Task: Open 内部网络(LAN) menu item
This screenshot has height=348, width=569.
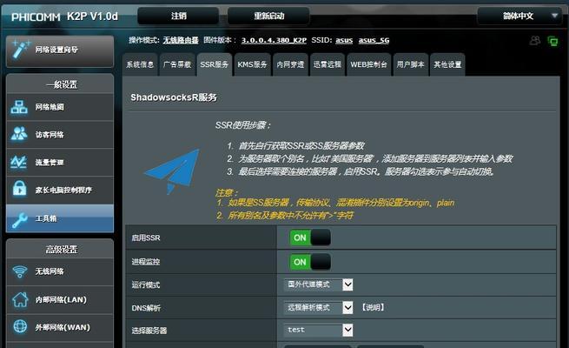Action: click(60, 299)
